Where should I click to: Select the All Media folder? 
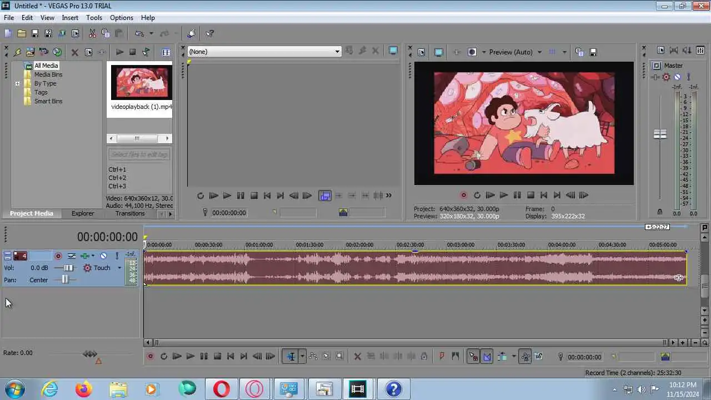[x=46, y=66]
